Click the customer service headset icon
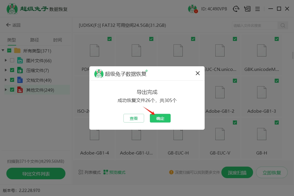Viewport: 294px width, 196px height. pos(236,9)
